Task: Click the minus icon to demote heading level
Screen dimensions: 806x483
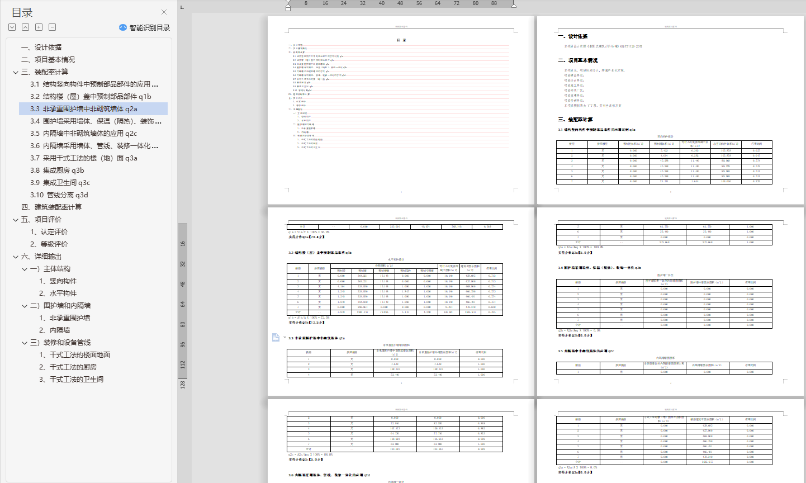Action: [53, 27]
